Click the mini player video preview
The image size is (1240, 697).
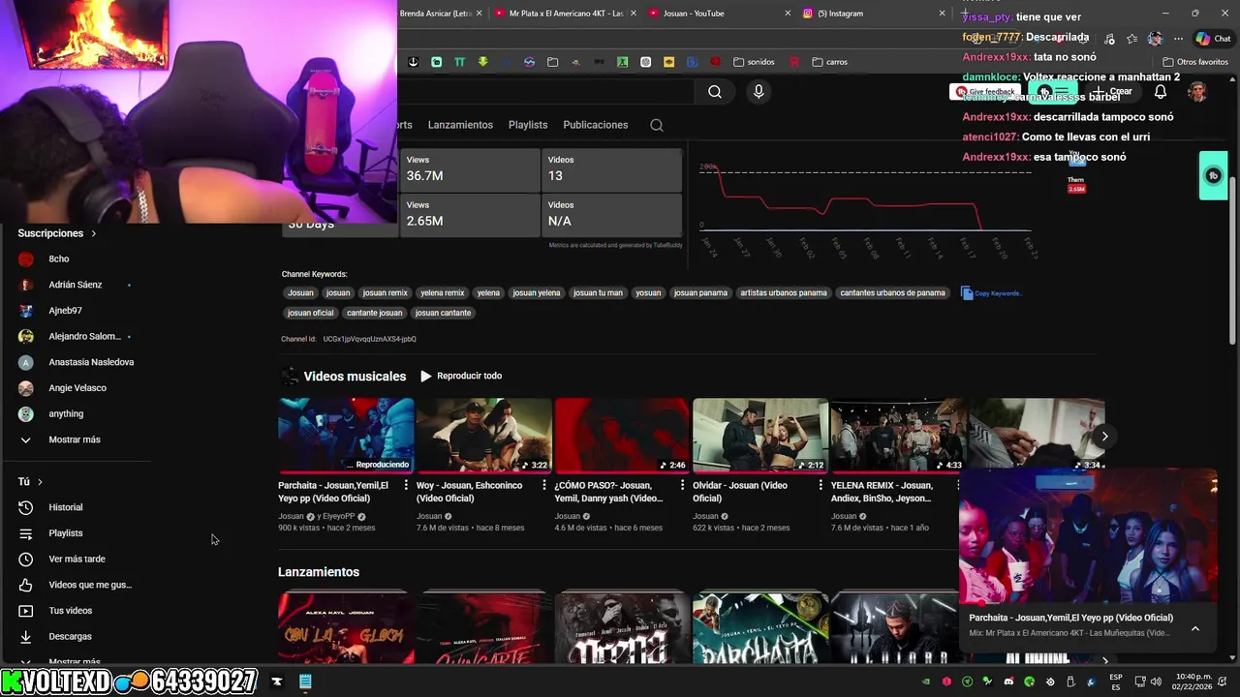[1088, 536]
